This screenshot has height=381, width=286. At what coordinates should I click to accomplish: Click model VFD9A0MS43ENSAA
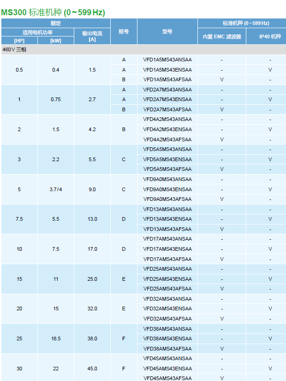(x=167, y=189)
